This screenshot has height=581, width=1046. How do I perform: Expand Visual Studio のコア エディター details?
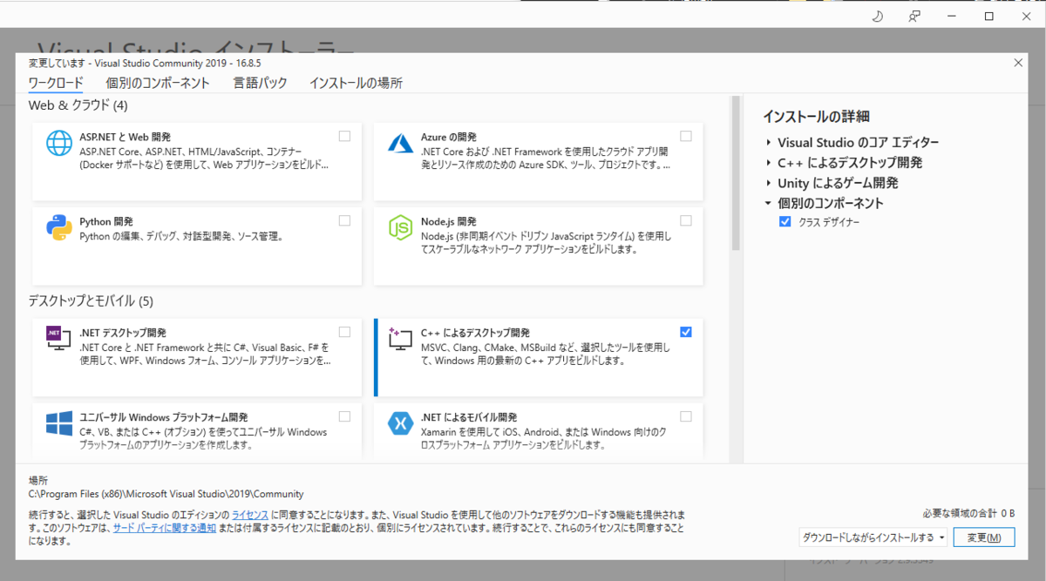768,142
